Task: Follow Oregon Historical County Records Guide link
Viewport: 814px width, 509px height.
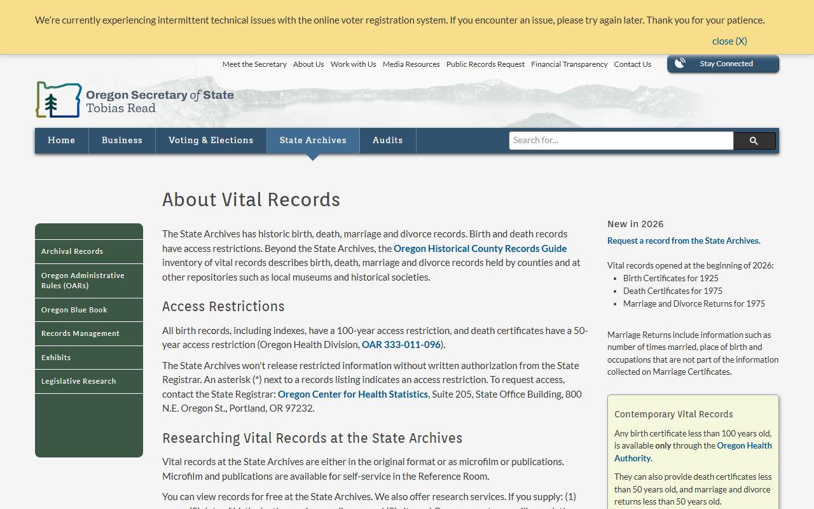Action: point(480,248)
